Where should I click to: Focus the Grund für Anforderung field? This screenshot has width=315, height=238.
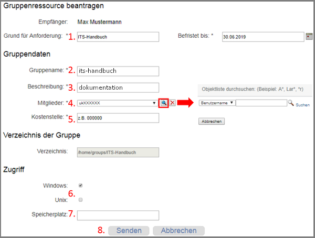[x=118, y=37]
